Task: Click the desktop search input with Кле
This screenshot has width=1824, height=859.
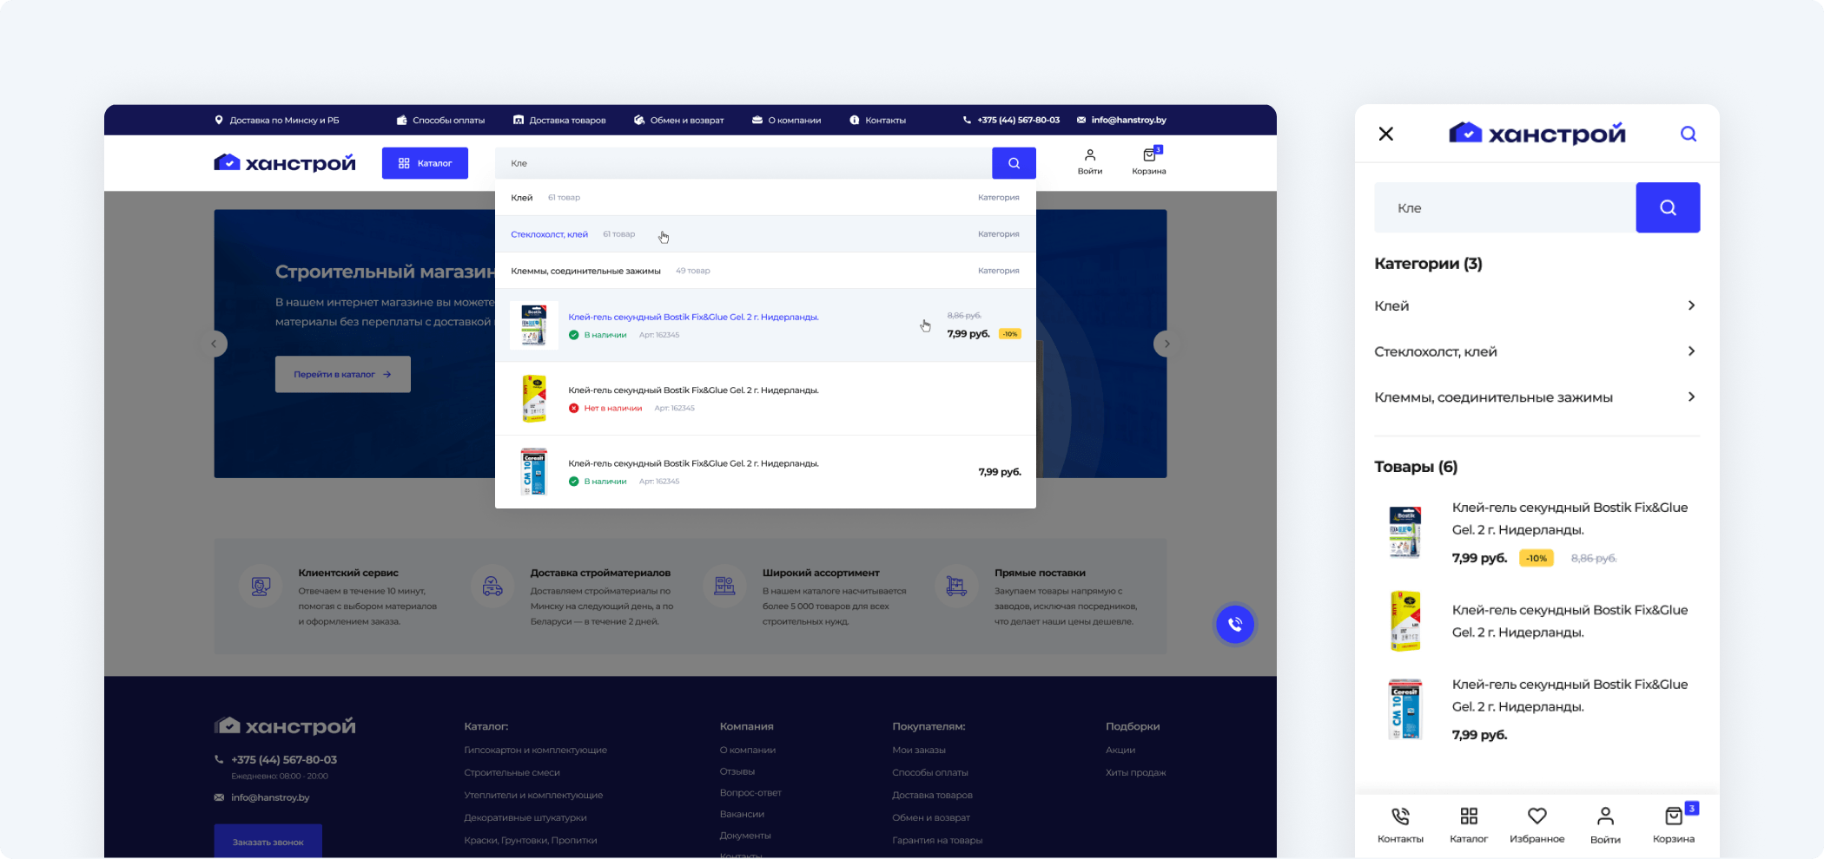Action: [x=743, y=163]
